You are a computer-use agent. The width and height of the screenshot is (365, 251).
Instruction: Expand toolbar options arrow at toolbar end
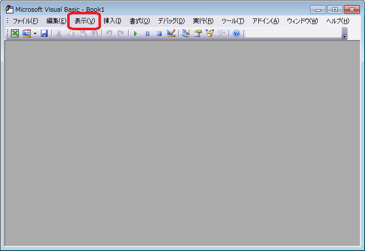coord(344,34)
